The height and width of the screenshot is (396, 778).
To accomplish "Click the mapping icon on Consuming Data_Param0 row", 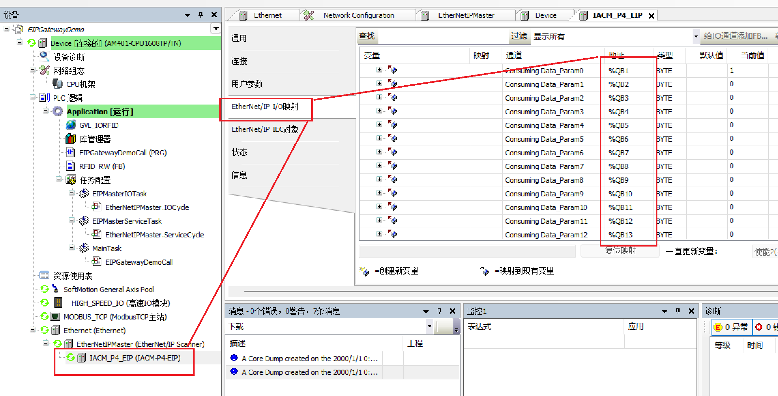I will [393, 70].
